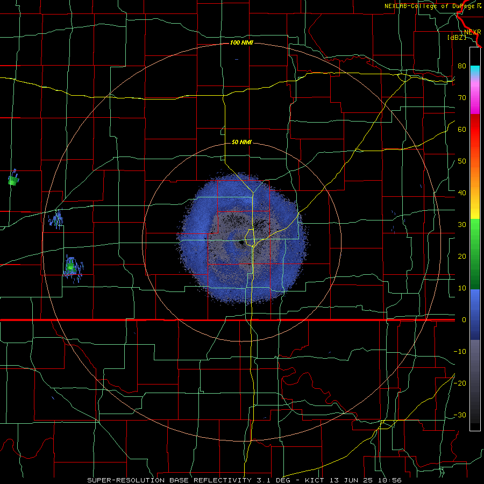The height and width of the screenshot is (484, 484).
Task: Click the NEXLAB-College of DuPage credit text
Action: coord(433,6)
